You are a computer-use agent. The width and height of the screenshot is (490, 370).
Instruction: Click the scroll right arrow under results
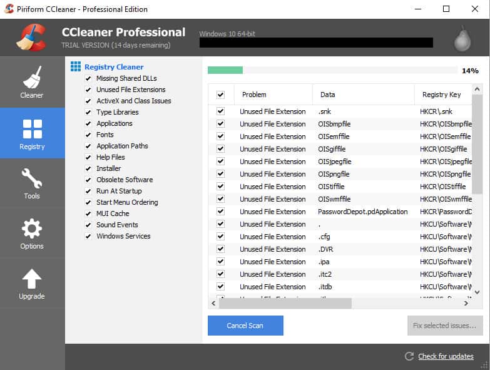[x=466, y=303]
